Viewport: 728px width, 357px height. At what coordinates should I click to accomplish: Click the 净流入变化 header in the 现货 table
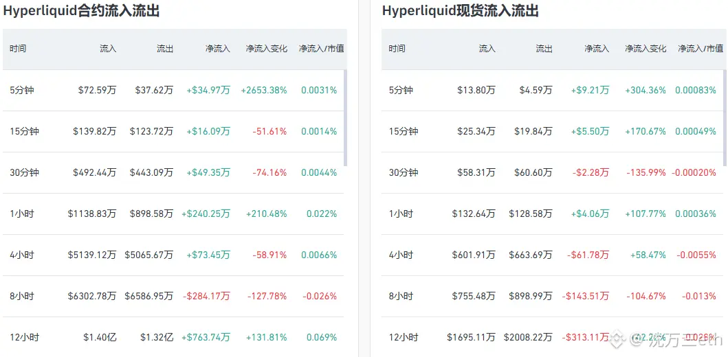pos(646,49)
